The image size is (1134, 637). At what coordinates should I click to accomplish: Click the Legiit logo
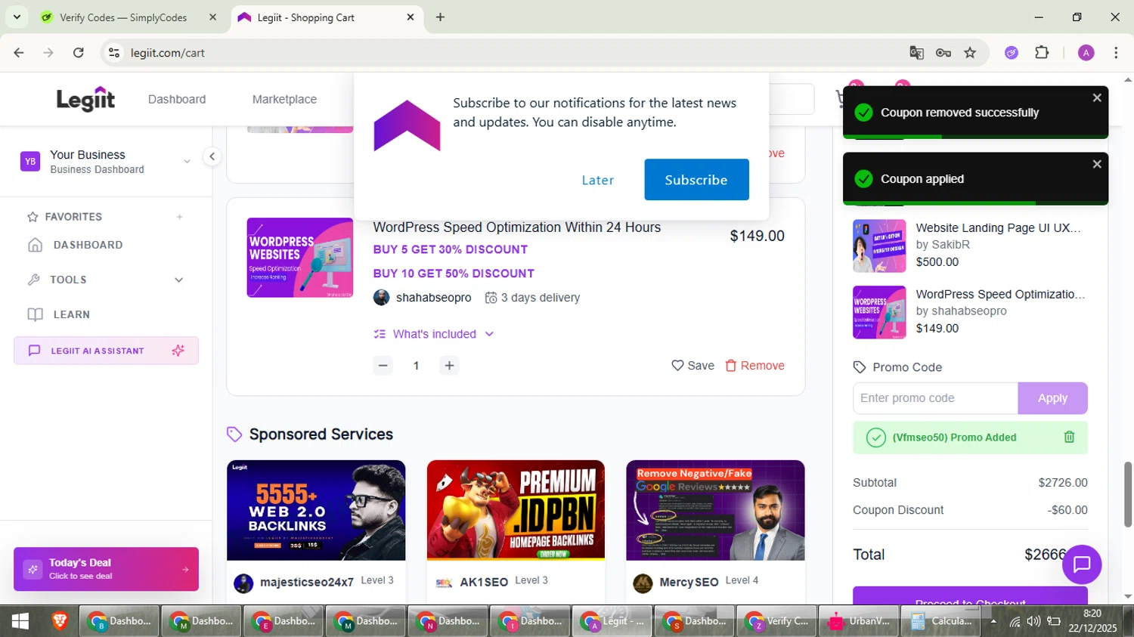point(85,99)
